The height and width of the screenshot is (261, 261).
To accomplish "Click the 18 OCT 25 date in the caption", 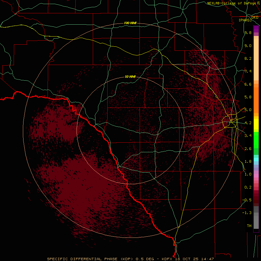I will point(186,259).
